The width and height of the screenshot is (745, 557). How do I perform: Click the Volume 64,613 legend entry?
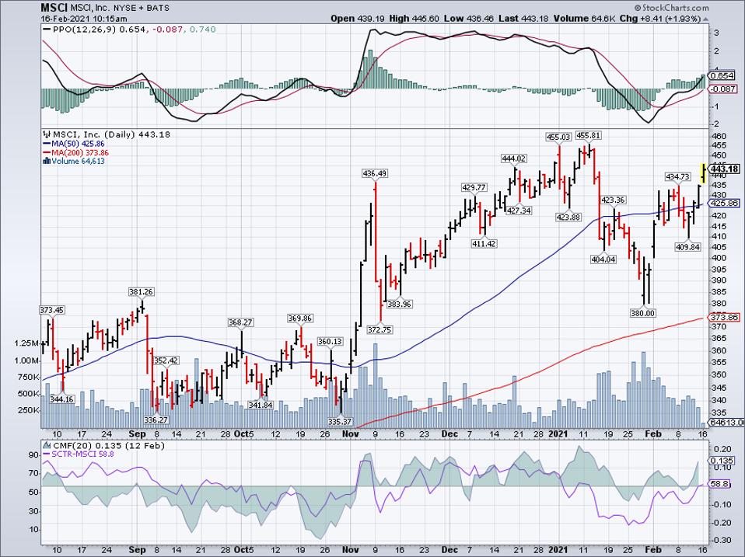tap(78, 162)
